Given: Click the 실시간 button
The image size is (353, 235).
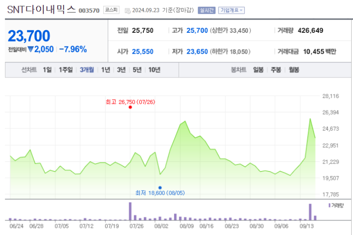Looking at the screenshot, I should (x=206, y=10).
